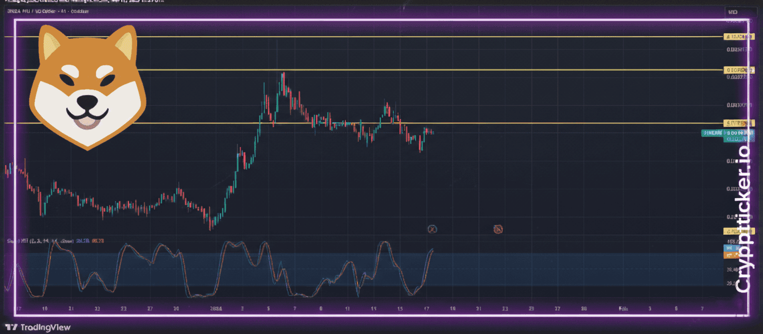Open the Stoch RSI indicator legend

pos(40,241)
